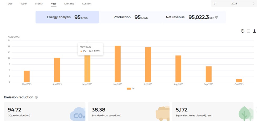Select the Production card
This screenshot has height=125, width=257.
[131, 17]
